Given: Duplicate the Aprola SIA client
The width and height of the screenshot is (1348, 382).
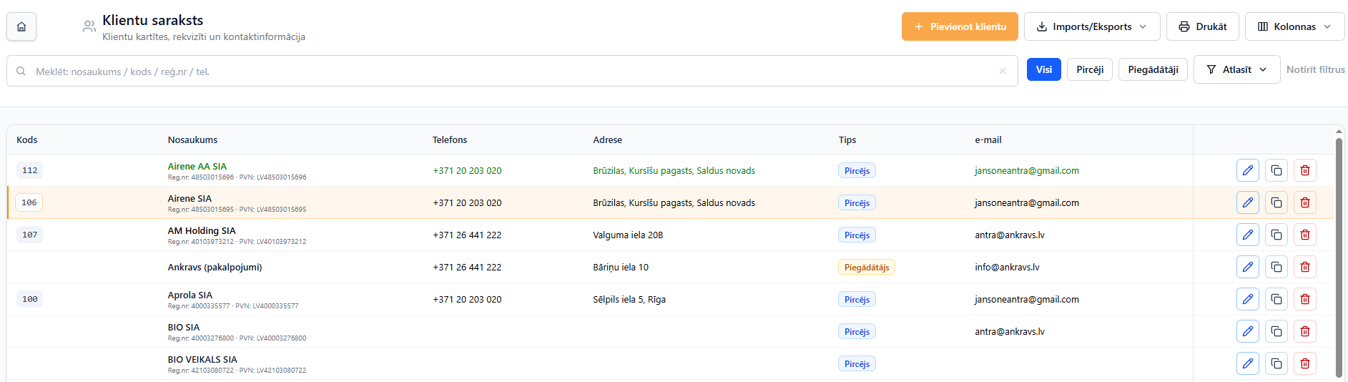Looking at the screenshot, I should [x=1276, y=299].
